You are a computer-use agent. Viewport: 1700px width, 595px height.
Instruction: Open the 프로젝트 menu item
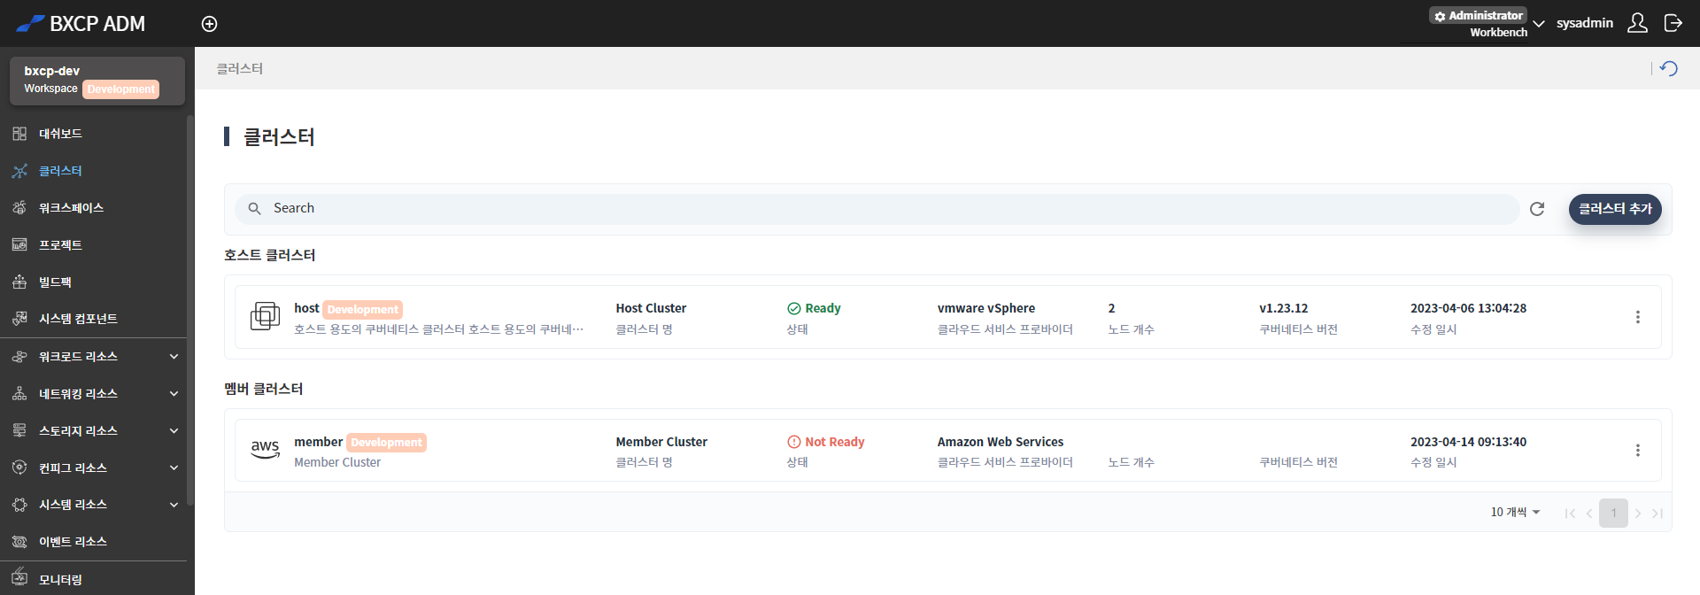pos(60,245)
